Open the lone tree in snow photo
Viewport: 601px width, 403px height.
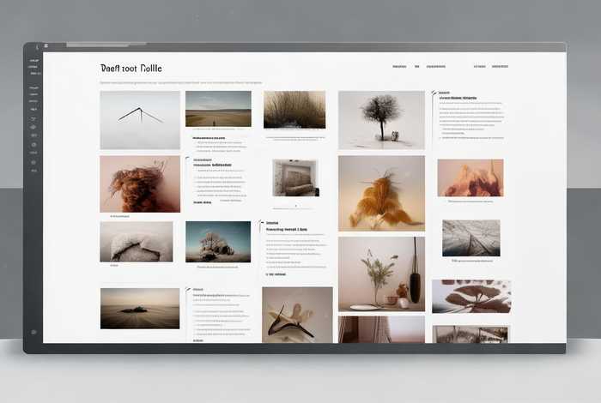[381, 120]
